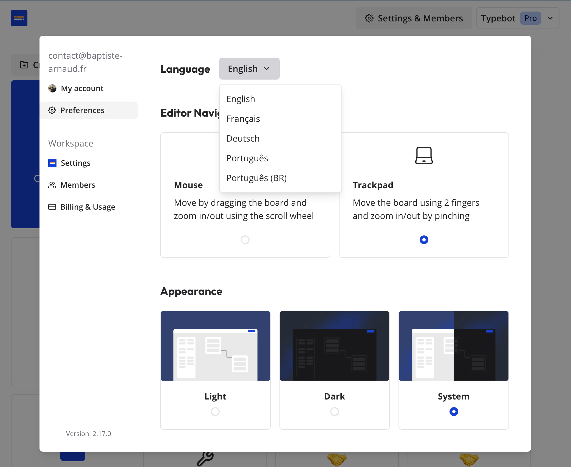Click the gear icon in Settings & Members
The image size is (571, 467).
(x=369, y=18)
